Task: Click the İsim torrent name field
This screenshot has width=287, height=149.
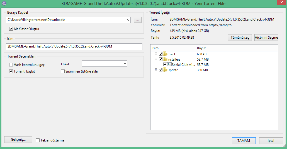Action: pyautogui.click(x=74, y=47)
